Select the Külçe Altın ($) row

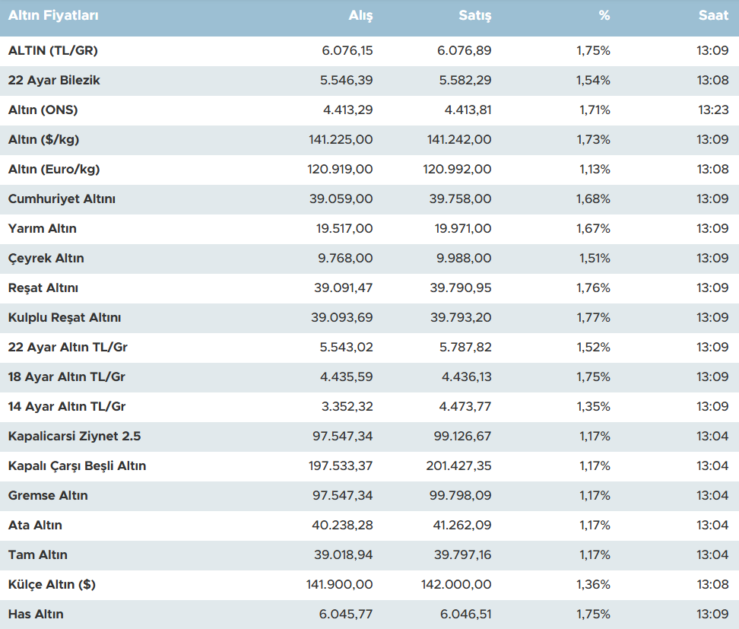52,584
